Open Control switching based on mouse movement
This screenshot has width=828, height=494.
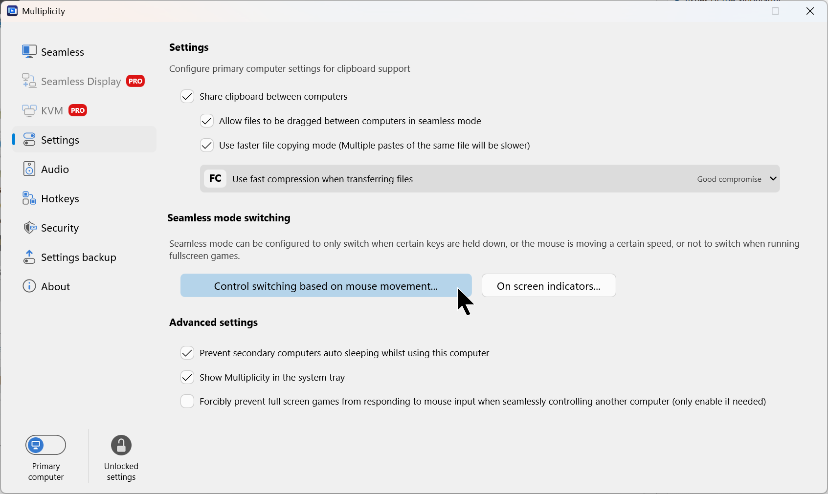326,286
